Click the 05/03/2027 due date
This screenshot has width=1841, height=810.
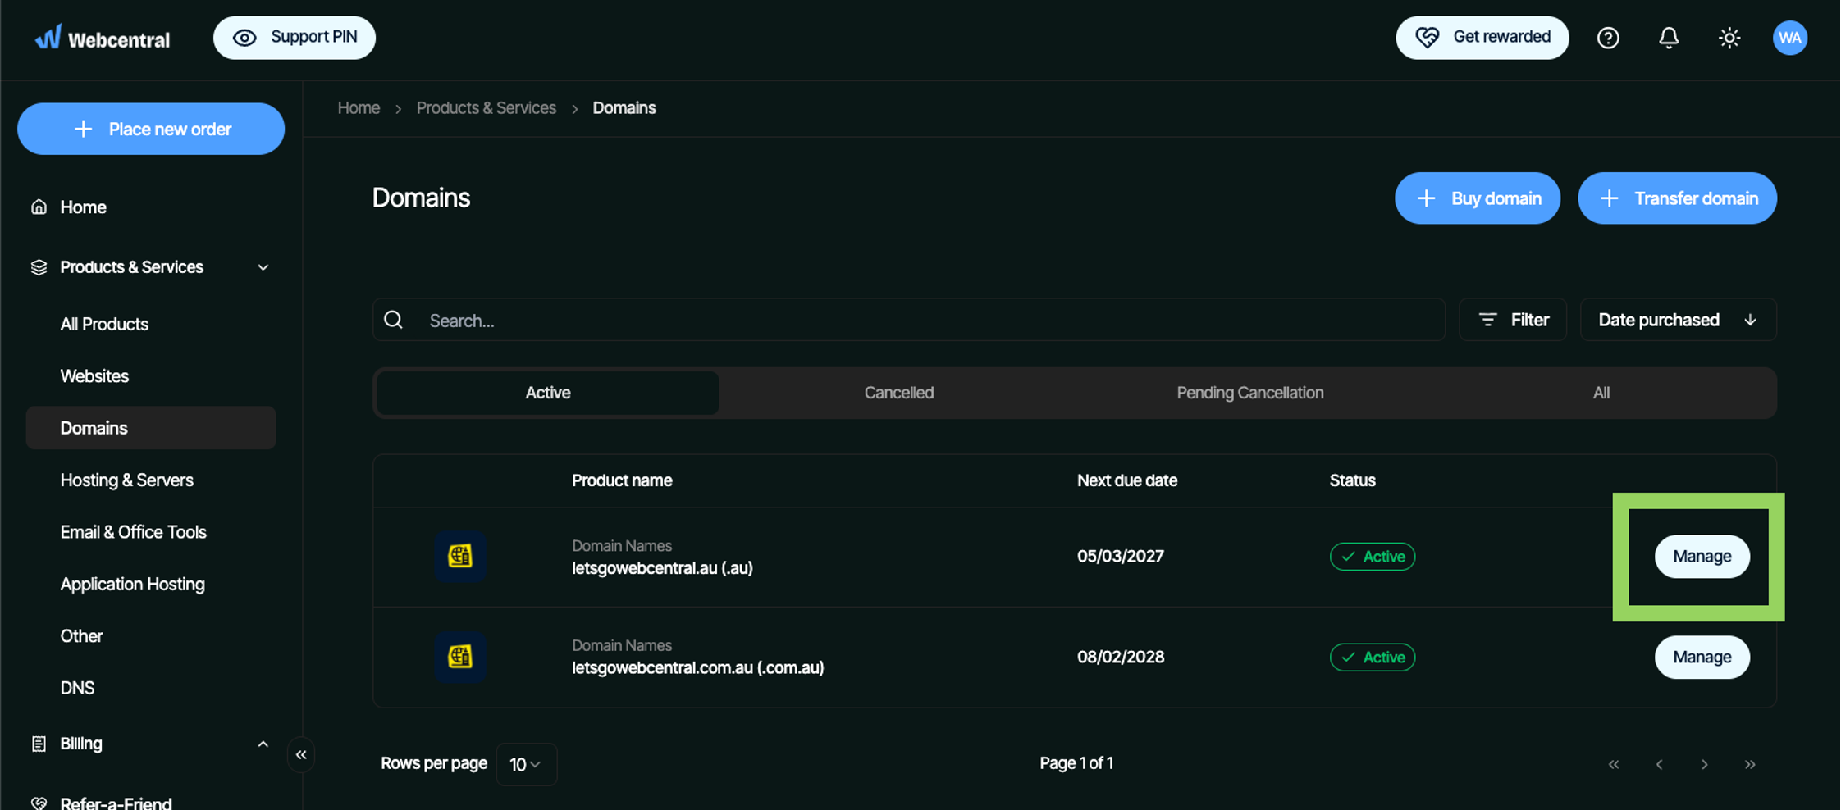coord(1121,557)
